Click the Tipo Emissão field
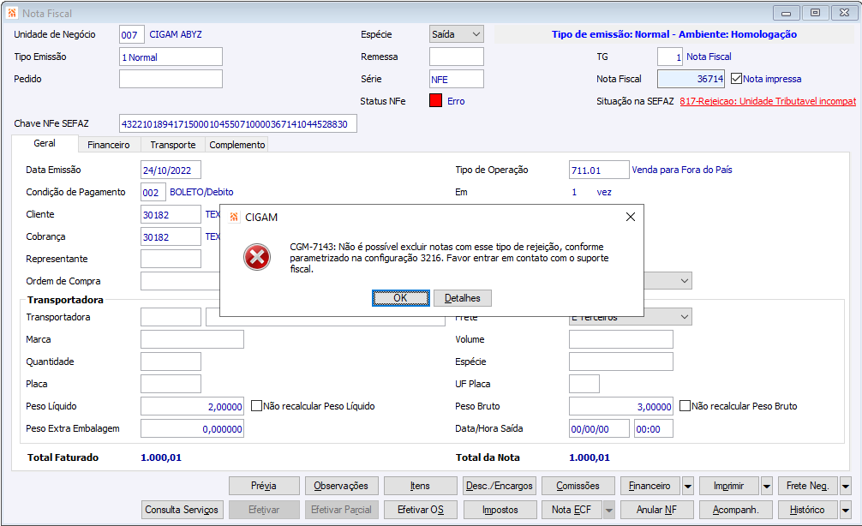862x526 pixels. [171, 57]
